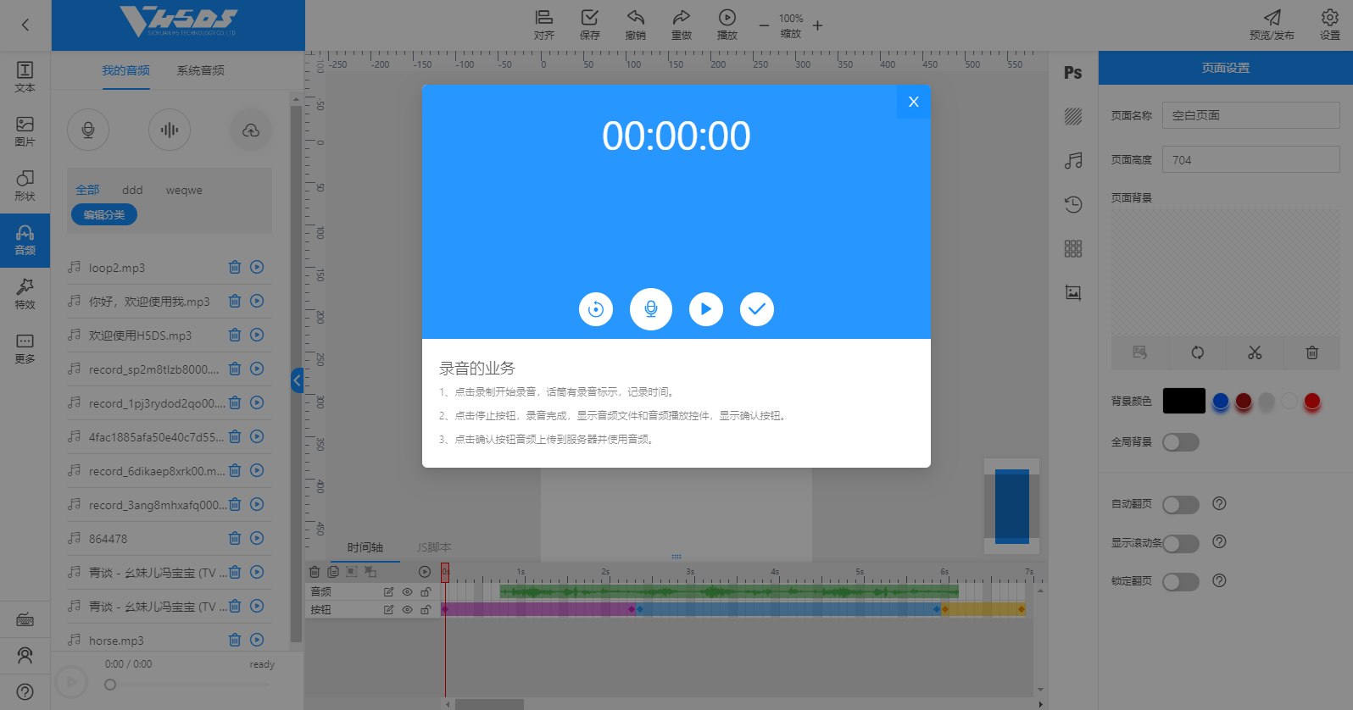The width and height of the screenshot is (1353, 710).
Task: Switch to the JS脚本 tab
Action: point(434,547)
